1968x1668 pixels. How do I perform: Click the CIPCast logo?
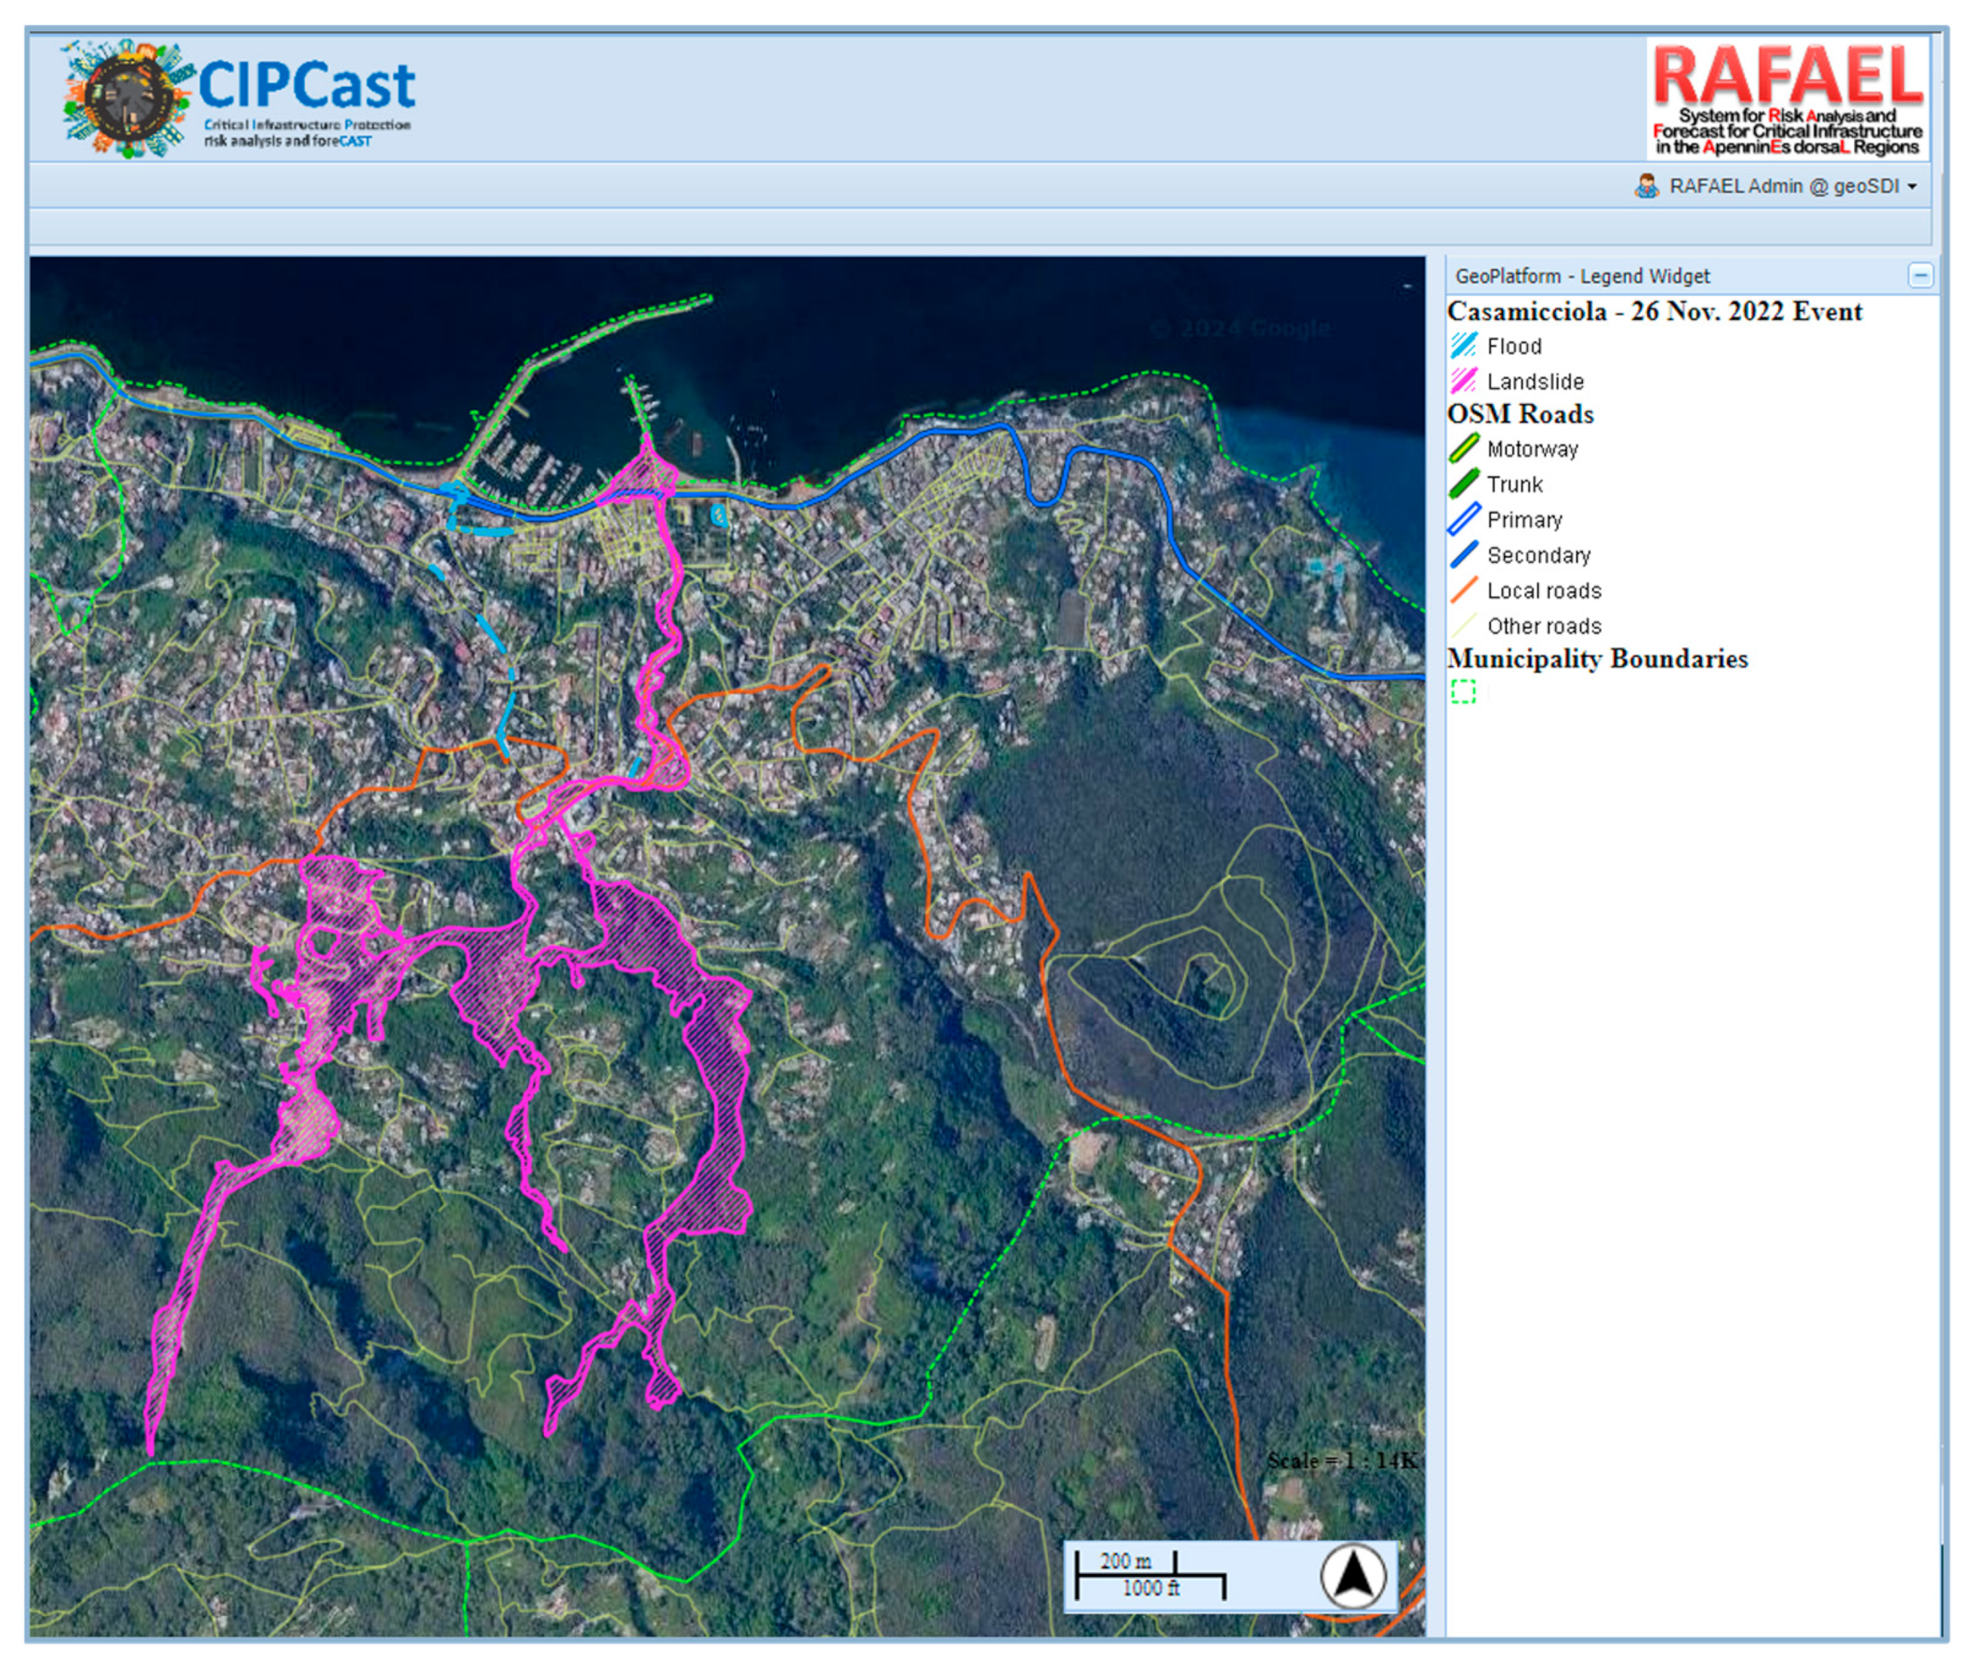coord(238,97)
